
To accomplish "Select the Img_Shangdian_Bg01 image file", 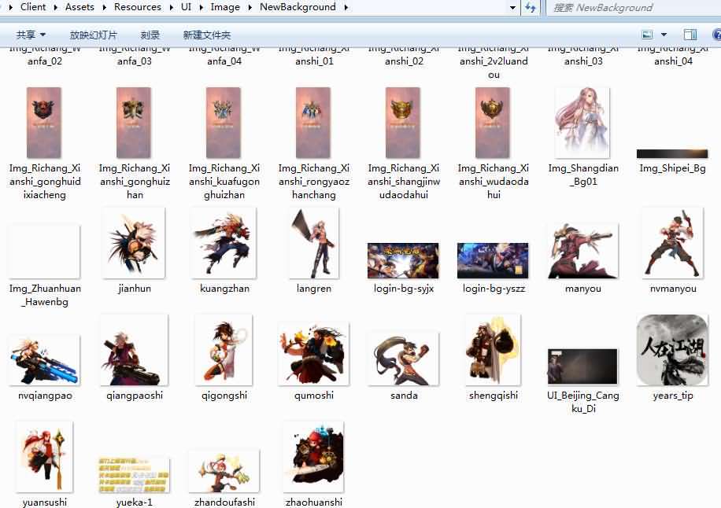I will point(583,122).
